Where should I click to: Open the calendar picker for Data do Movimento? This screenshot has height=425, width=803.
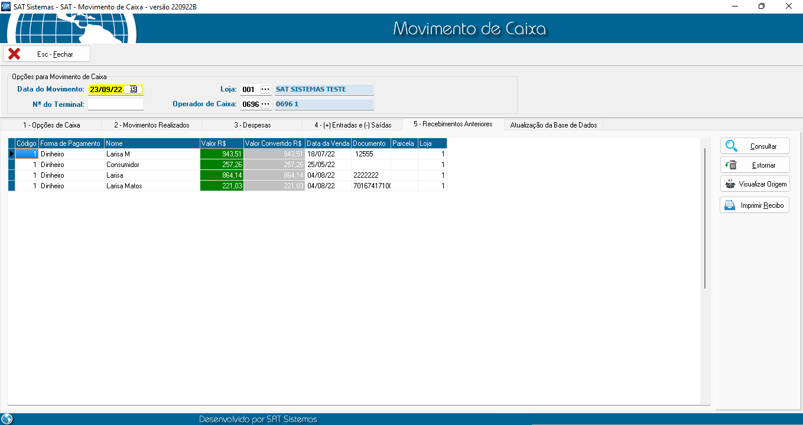tap(134, 89)
